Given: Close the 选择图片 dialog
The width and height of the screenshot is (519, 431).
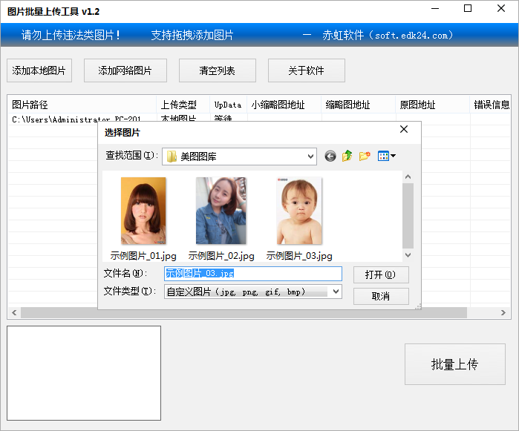Looking at the screenshot, I should (x=404, y=130).
